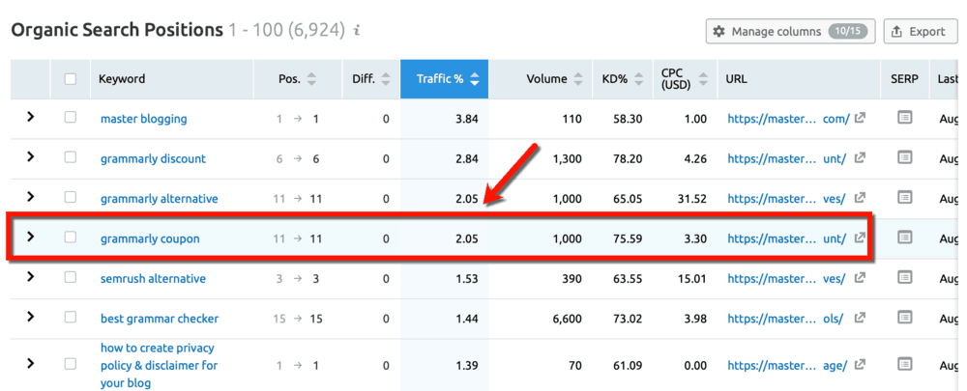967x391 pixels.
Task: Expand the privacy policy keyword row
Action: pyautogui.click(x=30, y=363)
